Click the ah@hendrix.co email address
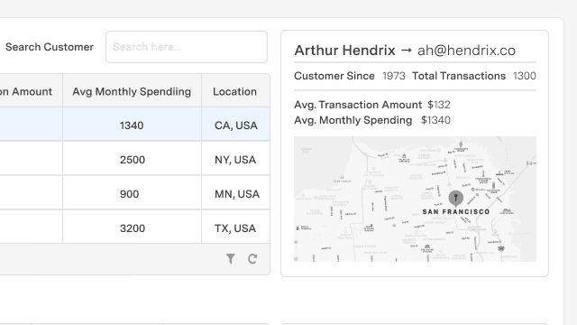This screenshot has height=325, width=577. coord(466,51)
